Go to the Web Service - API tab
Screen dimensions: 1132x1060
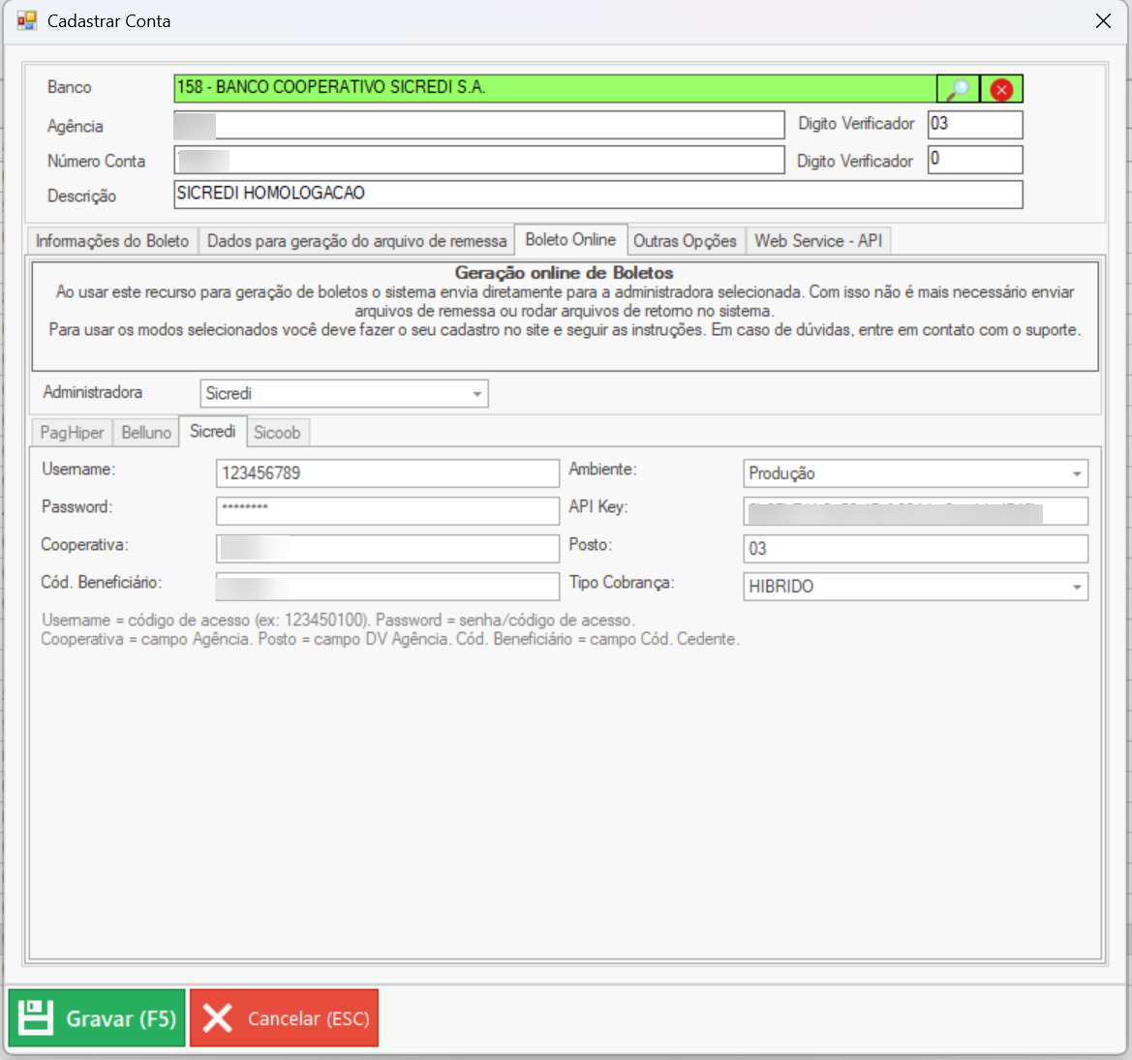tap(818, 241)
